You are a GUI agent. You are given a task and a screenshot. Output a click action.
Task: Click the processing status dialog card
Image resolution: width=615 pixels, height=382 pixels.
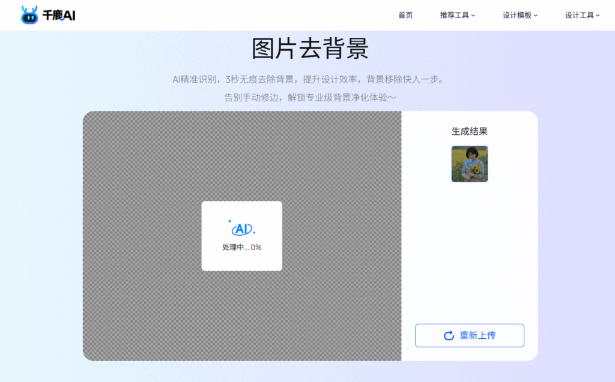(242, 236)
